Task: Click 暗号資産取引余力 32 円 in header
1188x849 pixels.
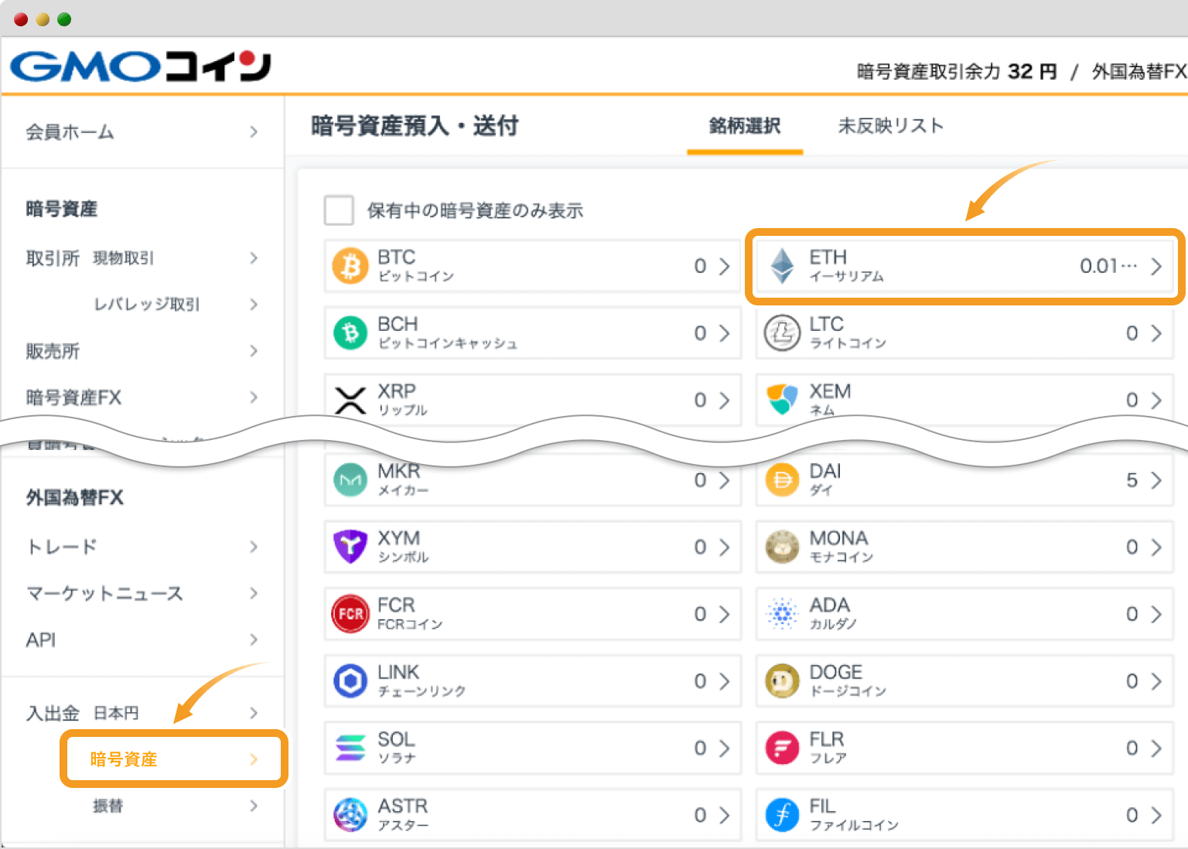Action: (x=957, y=72)
